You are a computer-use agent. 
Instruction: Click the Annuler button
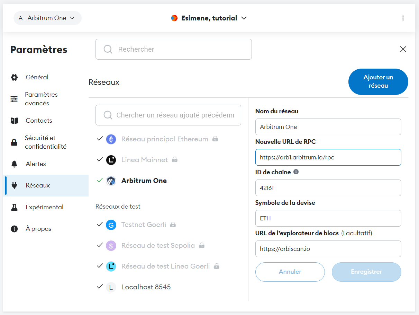point(290,272)
